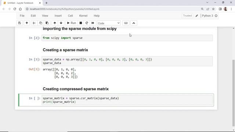Close the Untitled Jupyter Notebook tab
The width and height of the screenshot is (235, 132).
tap(40, 3)
